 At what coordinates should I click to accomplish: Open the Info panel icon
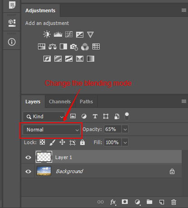[x=12, y=42]
